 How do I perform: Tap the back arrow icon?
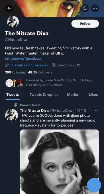[9, 8]
